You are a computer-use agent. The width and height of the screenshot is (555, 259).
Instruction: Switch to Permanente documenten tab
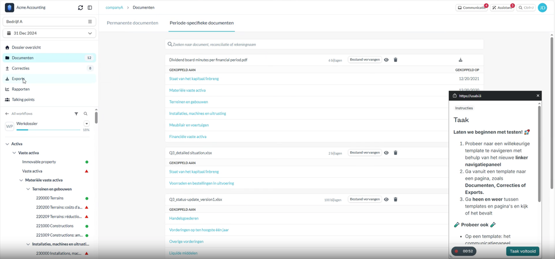pos(132,23)
